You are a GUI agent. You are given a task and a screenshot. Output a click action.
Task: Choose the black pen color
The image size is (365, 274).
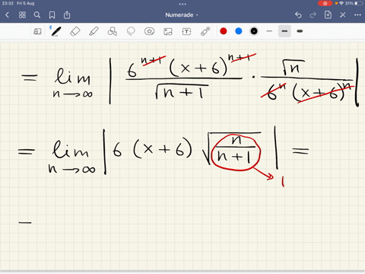254,31
